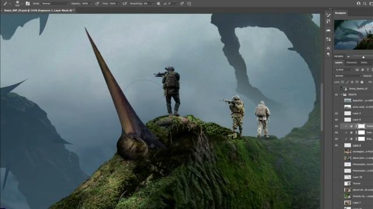Screen dimensions: 373x209
Task: Click the selected Exposure layer mask thumbnail
Action: 361,127
